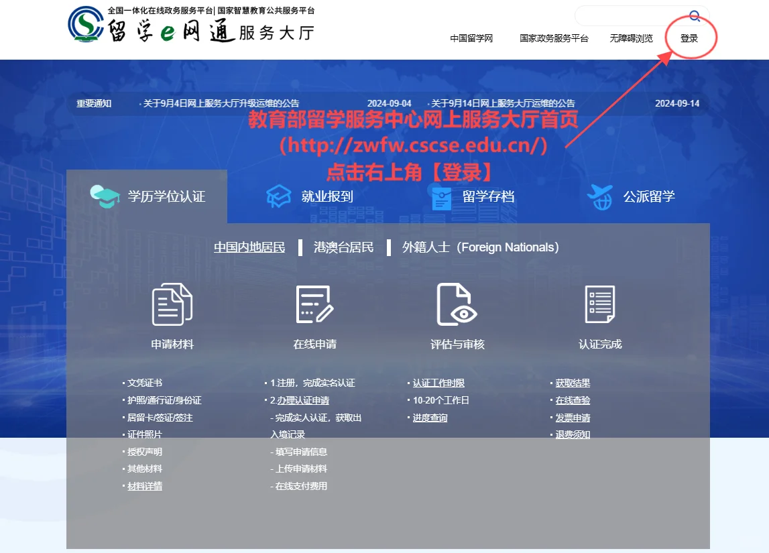Open 退费须知 link
This screenshot has width=769, height=553.
(573, 434)
